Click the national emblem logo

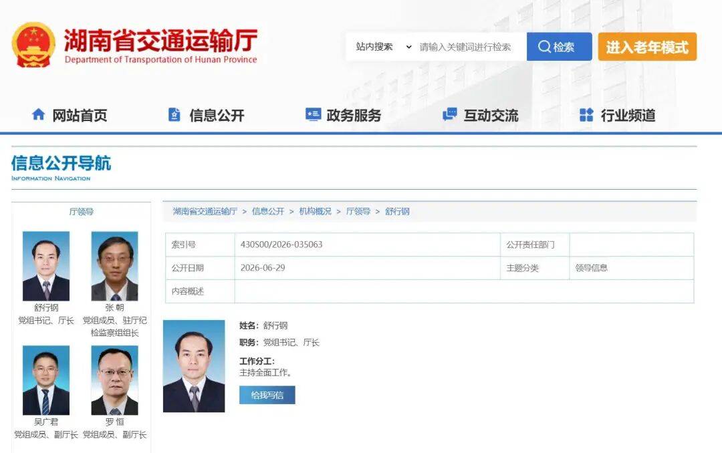tap(33, 45)
